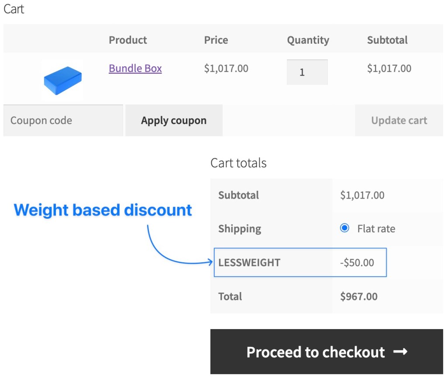Viewport: 447px width, 378px height.
Task: Click the $967.00 total amount
Action: coord(359,296)
